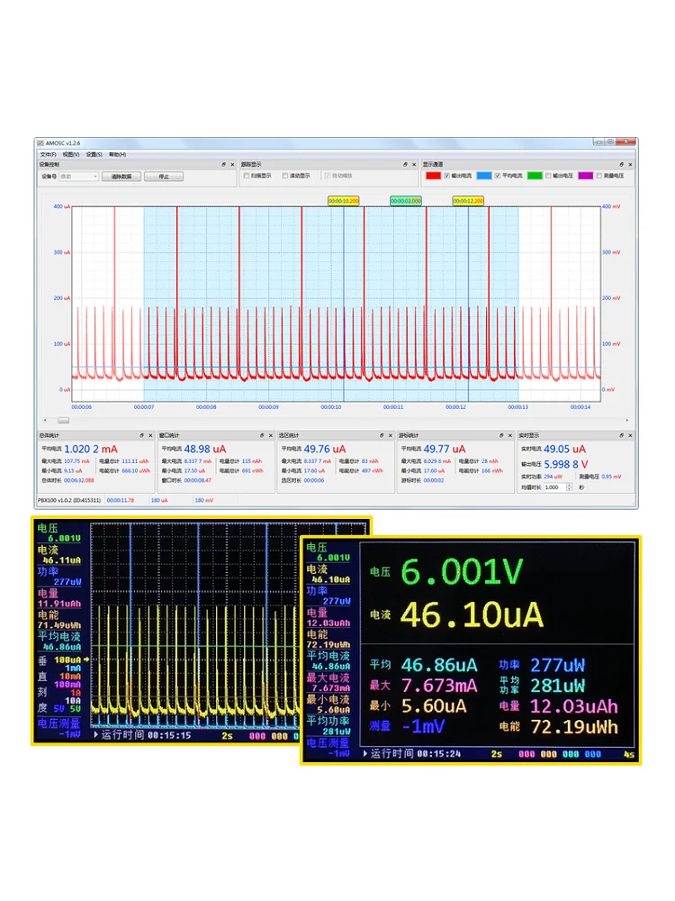Close the 设备控制 panel
This screenshot has width=675, height=901.
click(232, 164)
